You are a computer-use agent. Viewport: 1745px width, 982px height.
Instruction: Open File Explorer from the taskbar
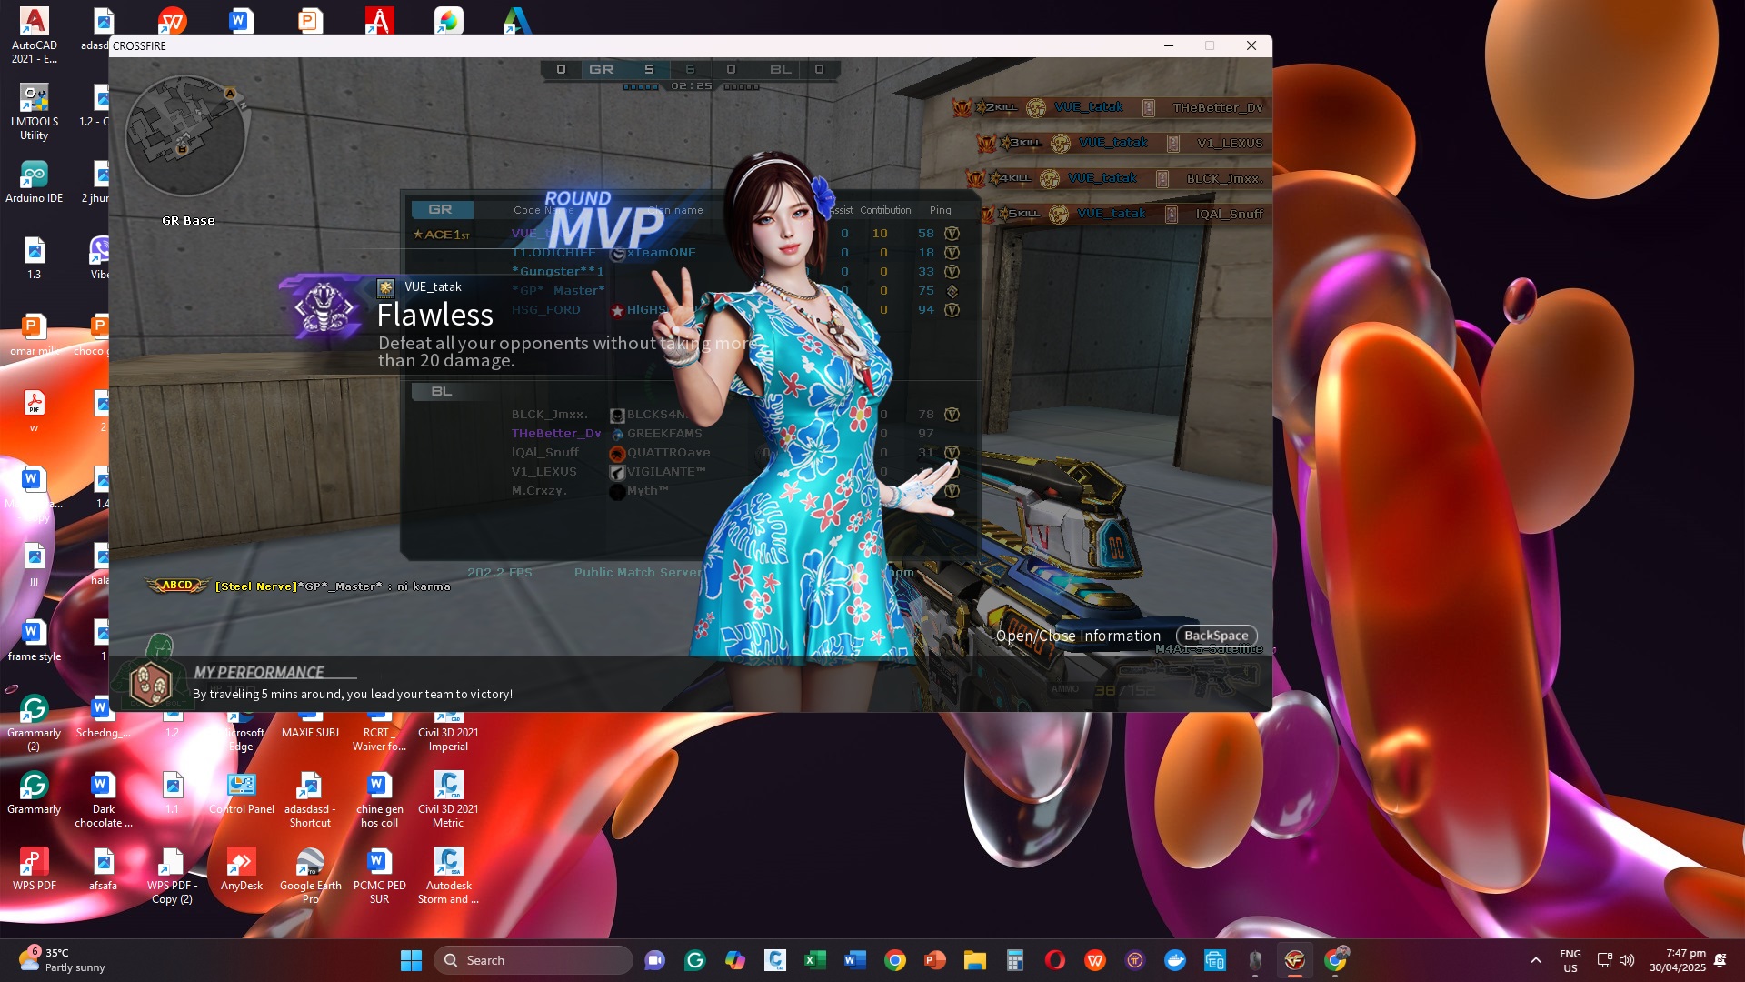(974, 960)
